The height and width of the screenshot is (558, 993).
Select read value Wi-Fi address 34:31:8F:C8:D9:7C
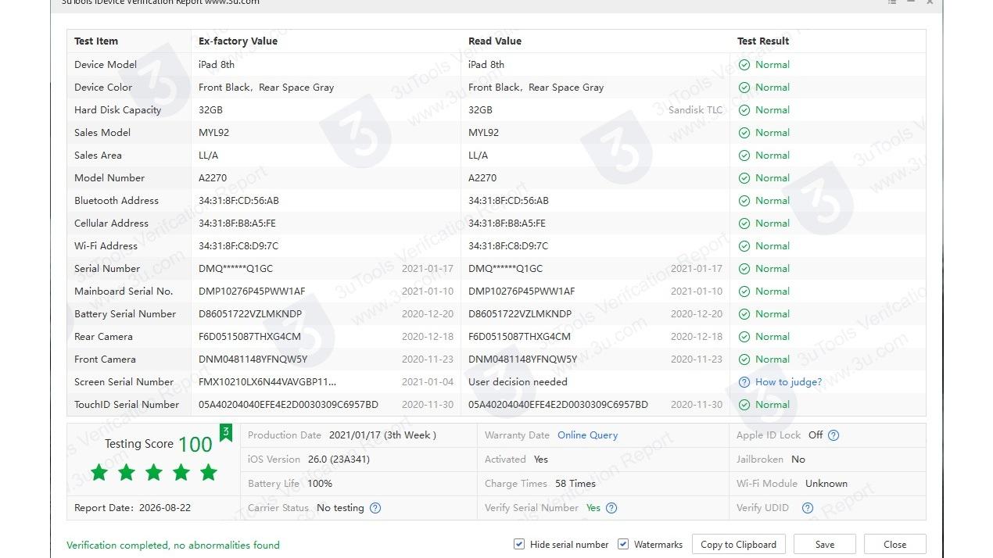[x=508, y=246]
